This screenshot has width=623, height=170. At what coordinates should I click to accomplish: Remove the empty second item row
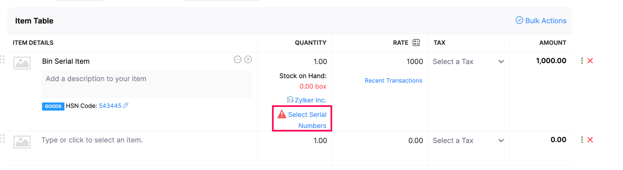(590, 140)
